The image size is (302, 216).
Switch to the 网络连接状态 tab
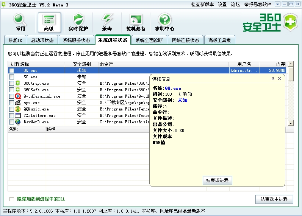[185, 40]
